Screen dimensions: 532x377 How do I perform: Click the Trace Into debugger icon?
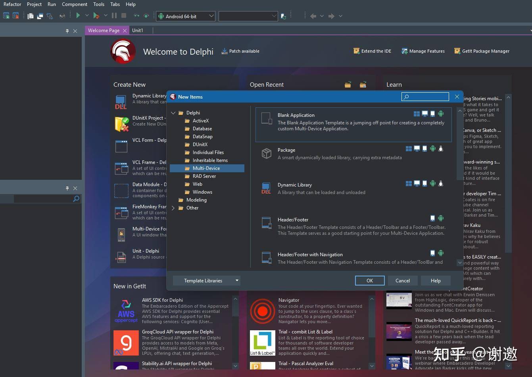(136, 16)
